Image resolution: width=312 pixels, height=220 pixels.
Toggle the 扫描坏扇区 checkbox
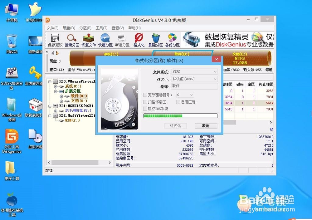145,102
